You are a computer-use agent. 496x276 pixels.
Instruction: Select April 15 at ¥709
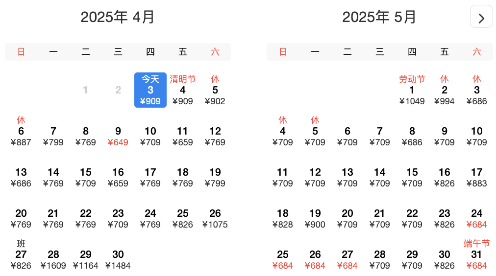pyautogui.click(x=86, y=178)
